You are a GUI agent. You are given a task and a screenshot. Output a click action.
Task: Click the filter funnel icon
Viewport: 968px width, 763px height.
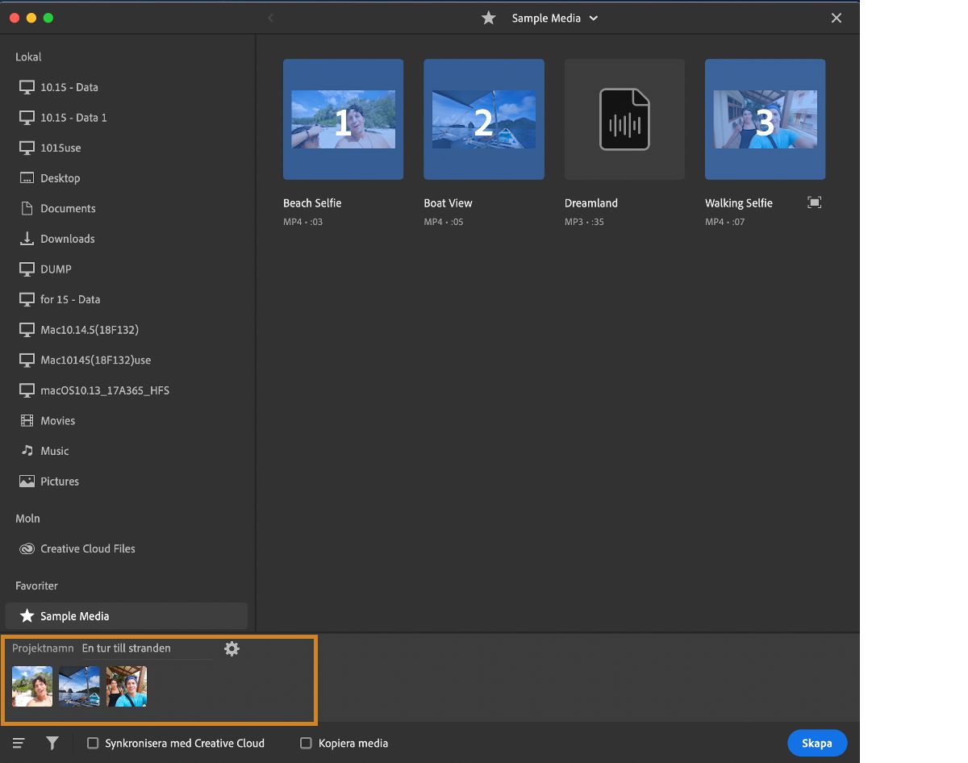[52, 743]
